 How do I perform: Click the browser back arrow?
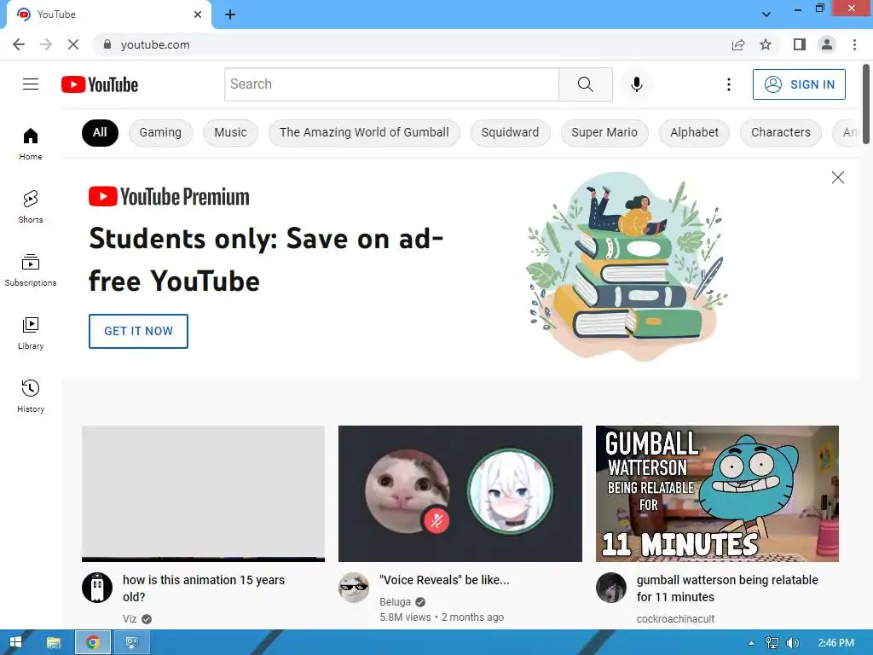point(19,44)
